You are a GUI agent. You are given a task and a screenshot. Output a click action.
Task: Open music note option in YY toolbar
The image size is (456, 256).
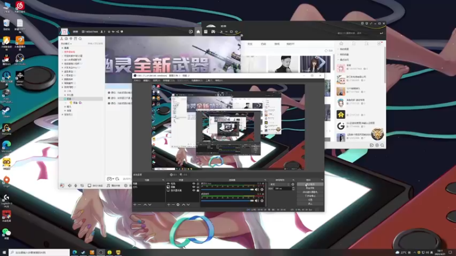point(108,185)
